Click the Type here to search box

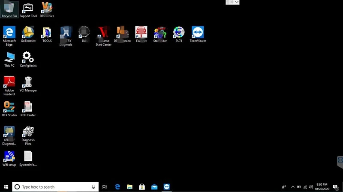click(55, 187)
